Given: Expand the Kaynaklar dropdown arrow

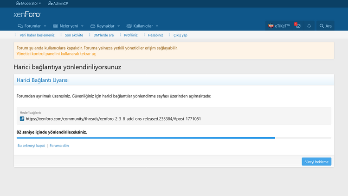Looking at the screenshot, I should coord(118,26).
